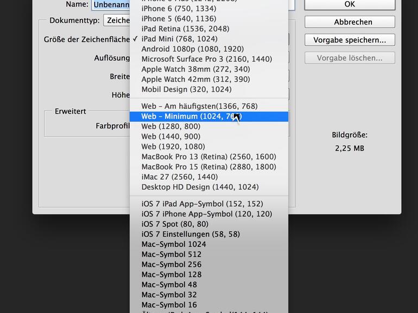Select iOS 7 iPad App-Symbol preset
The width and height of the screenshot is (418, 313).
pos(209,204)
